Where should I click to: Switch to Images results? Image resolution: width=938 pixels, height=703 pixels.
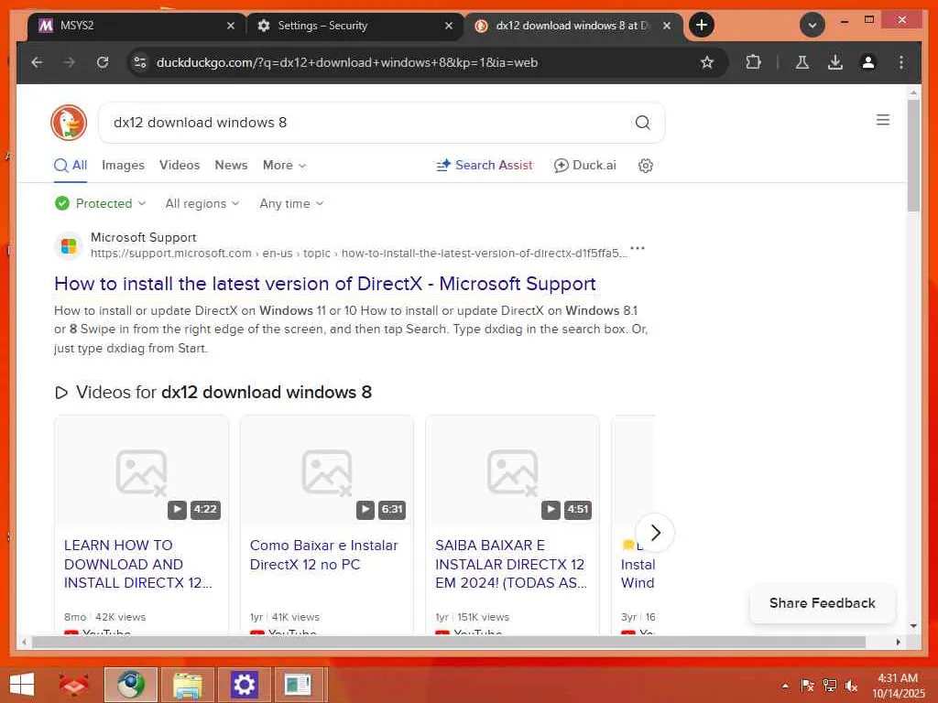pyautogui.click(x=124, y=166)
